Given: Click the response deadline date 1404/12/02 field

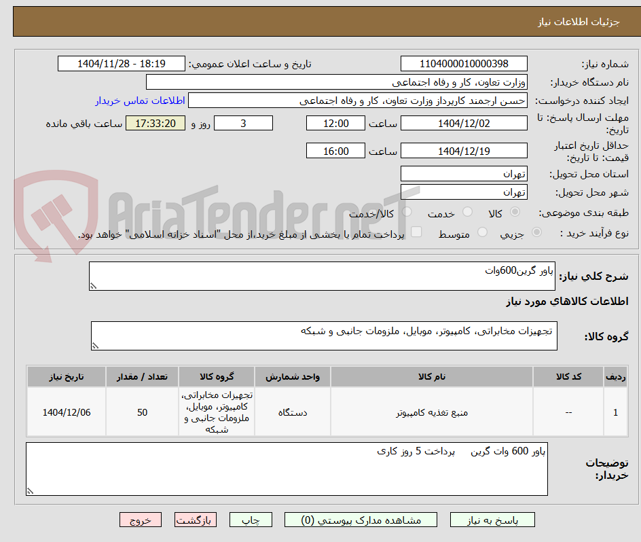Looking at the screenshot, I should coord(464,123).
